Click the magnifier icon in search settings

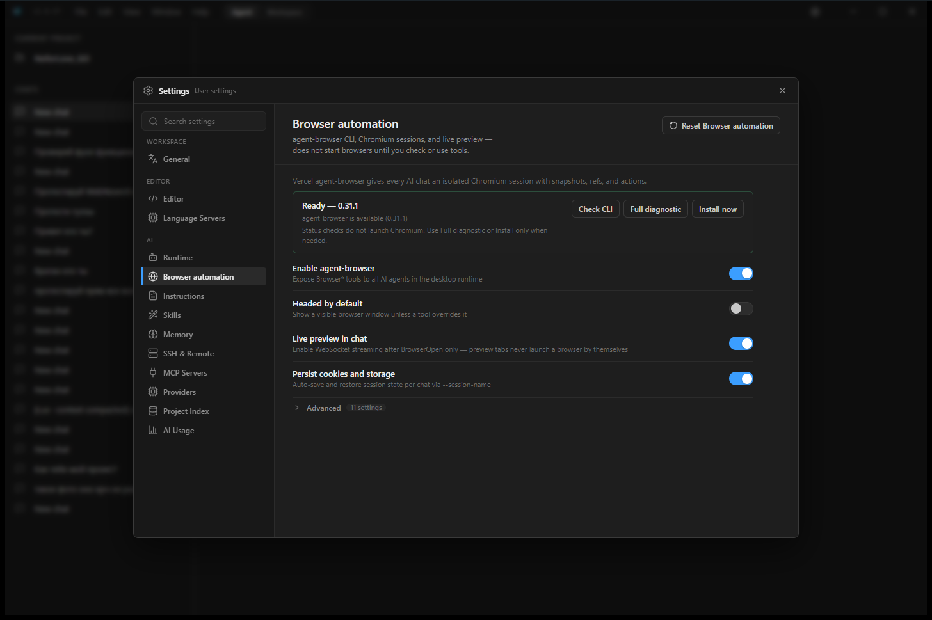pos(153,122)
